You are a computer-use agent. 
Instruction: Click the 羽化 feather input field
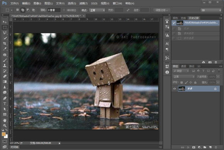tap(54, 10)
